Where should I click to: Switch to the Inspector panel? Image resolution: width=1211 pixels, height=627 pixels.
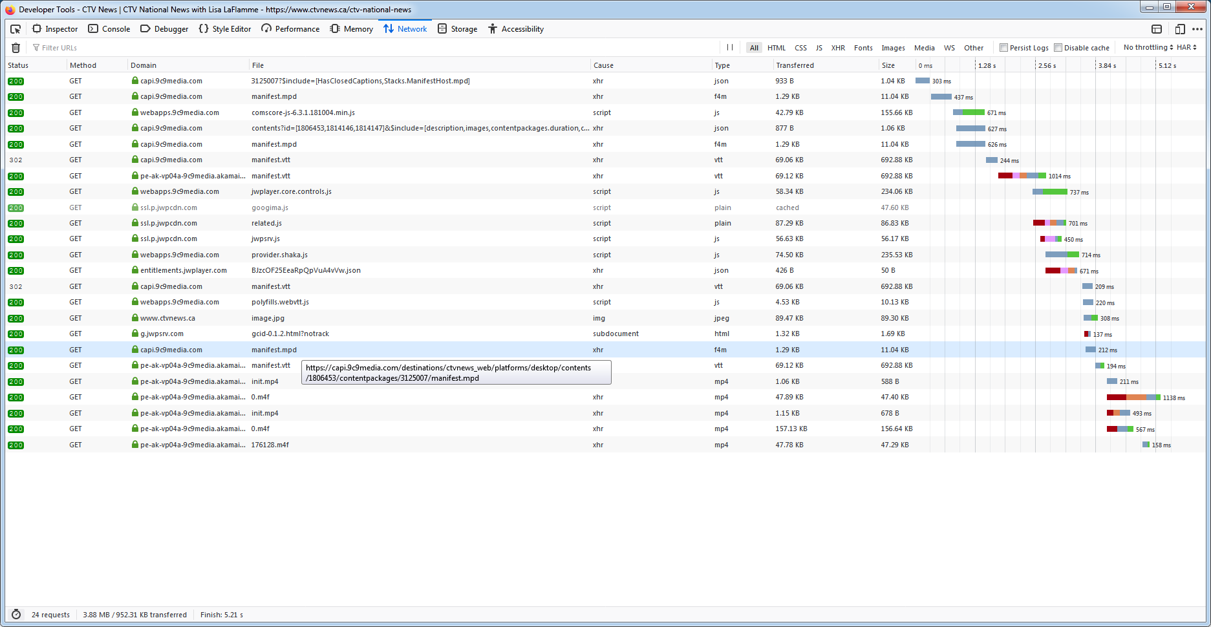[x=55, y=29]
